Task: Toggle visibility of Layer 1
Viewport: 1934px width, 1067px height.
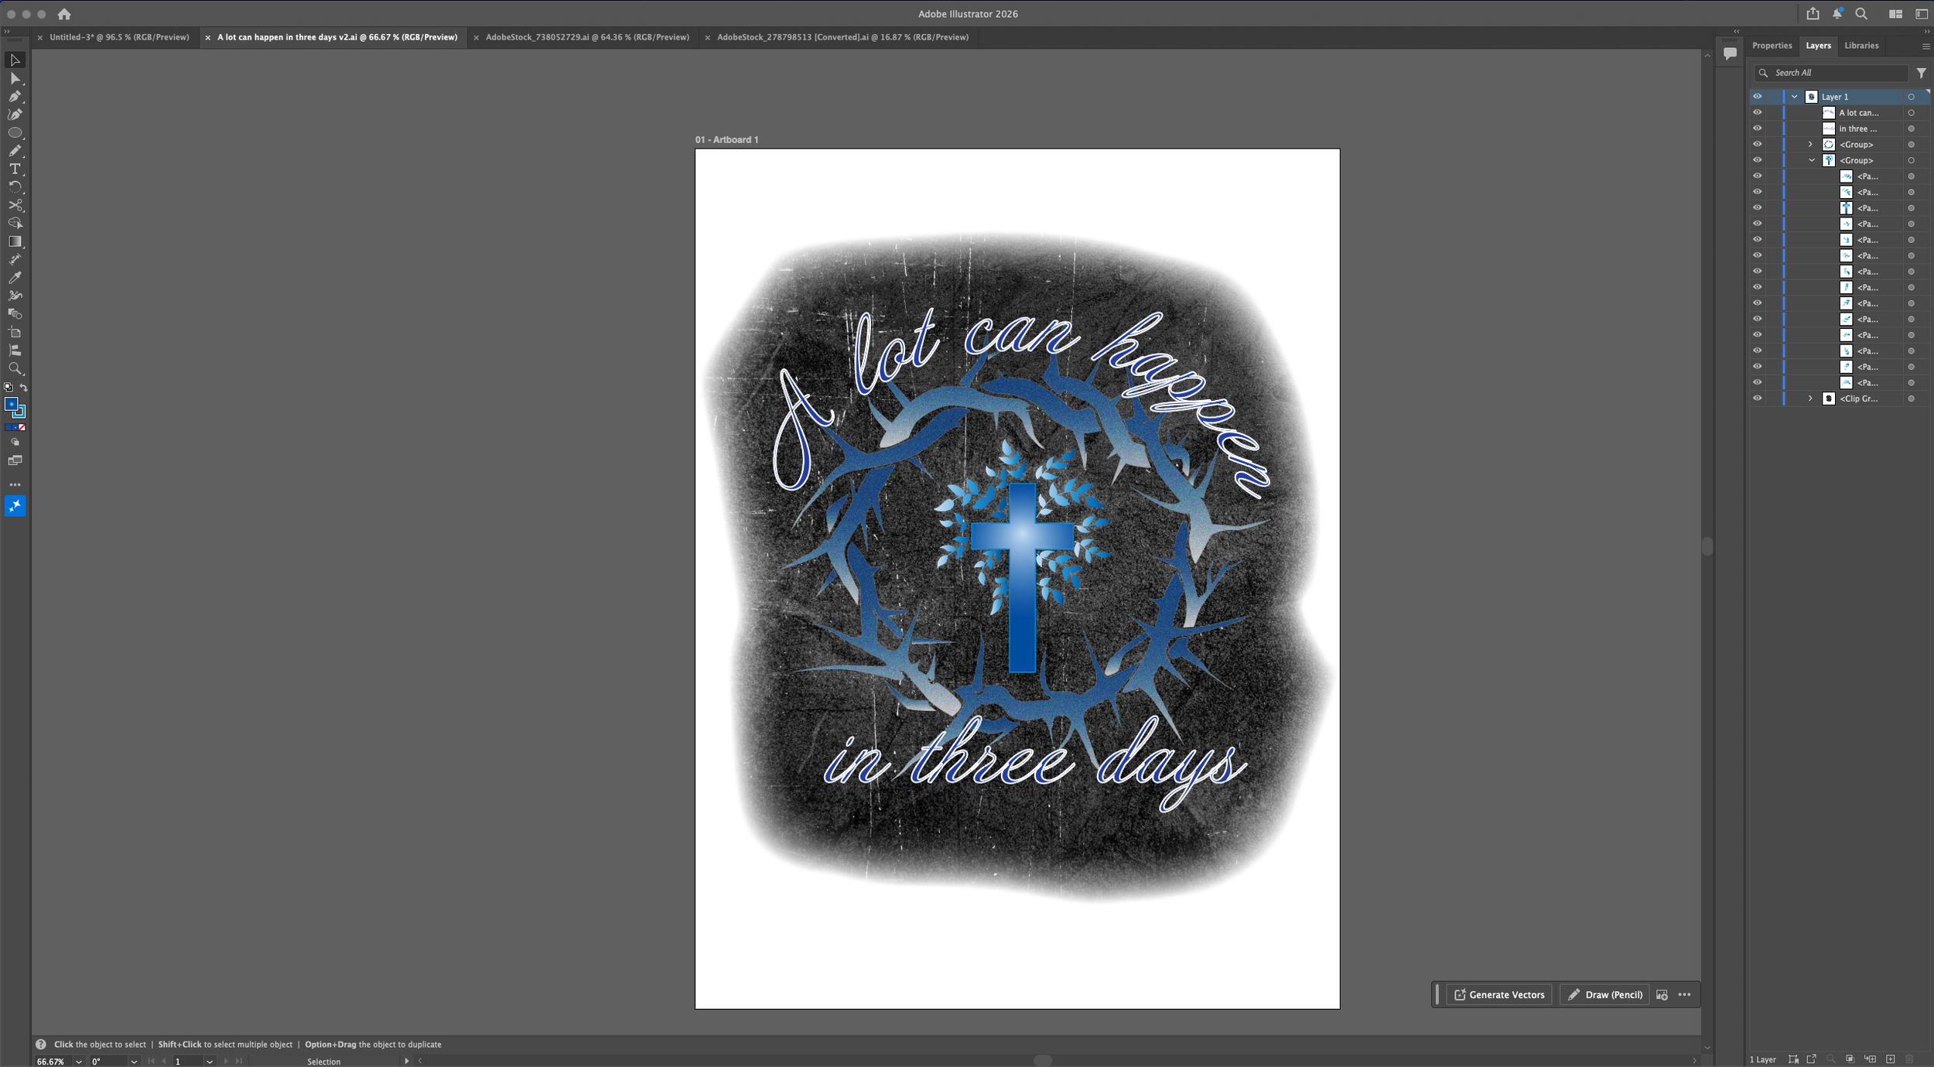Action: (1757, 97)
